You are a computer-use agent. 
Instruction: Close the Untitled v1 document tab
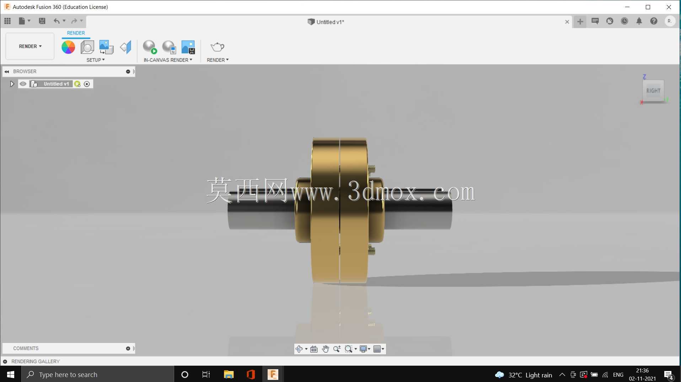567,22
